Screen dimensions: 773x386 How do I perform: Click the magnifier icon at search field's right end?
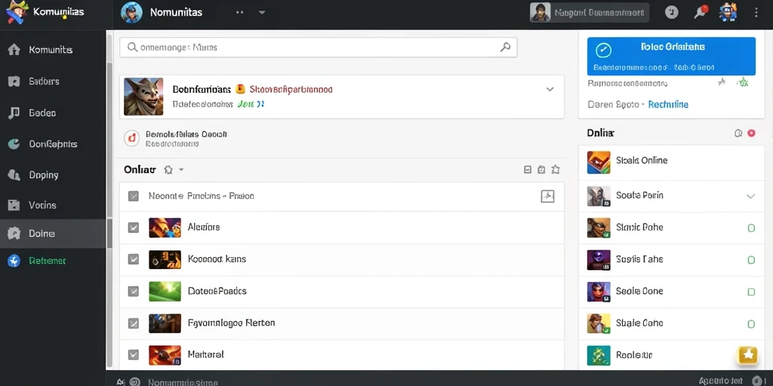(505, 47)
